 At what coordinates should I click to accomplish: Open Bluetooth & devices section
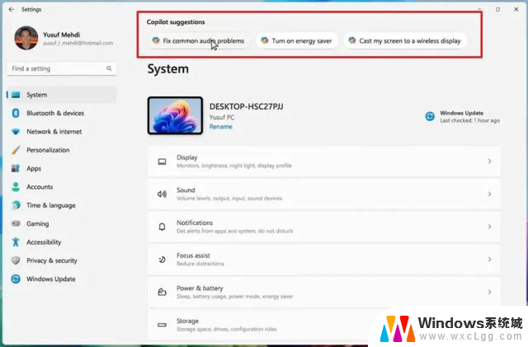[x=62, y=113]
